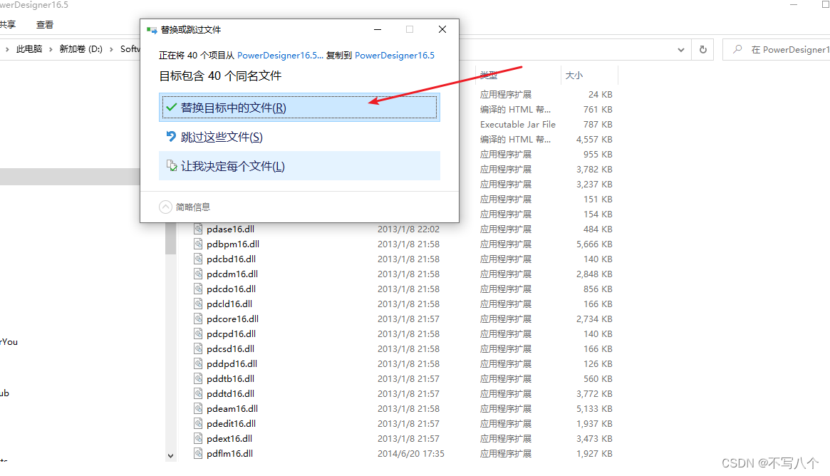Click the decide-each-file documents icon
The height and width of the screenshot is (476, 830).
(x=172, y=166)
